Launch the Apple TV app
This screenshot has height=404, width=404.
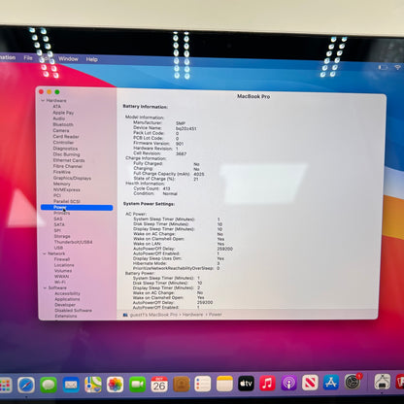(246, 384)
